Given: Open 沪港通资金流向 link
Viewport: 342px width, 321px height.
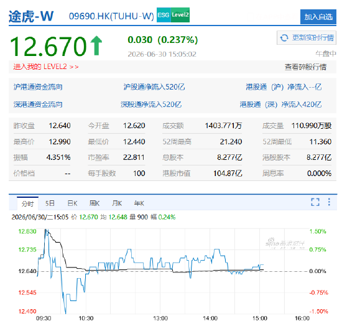Looking at the screenshot, I should pos(38,87).
